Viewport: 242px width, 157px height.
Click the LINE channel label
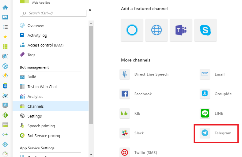(x=219, y=114)
